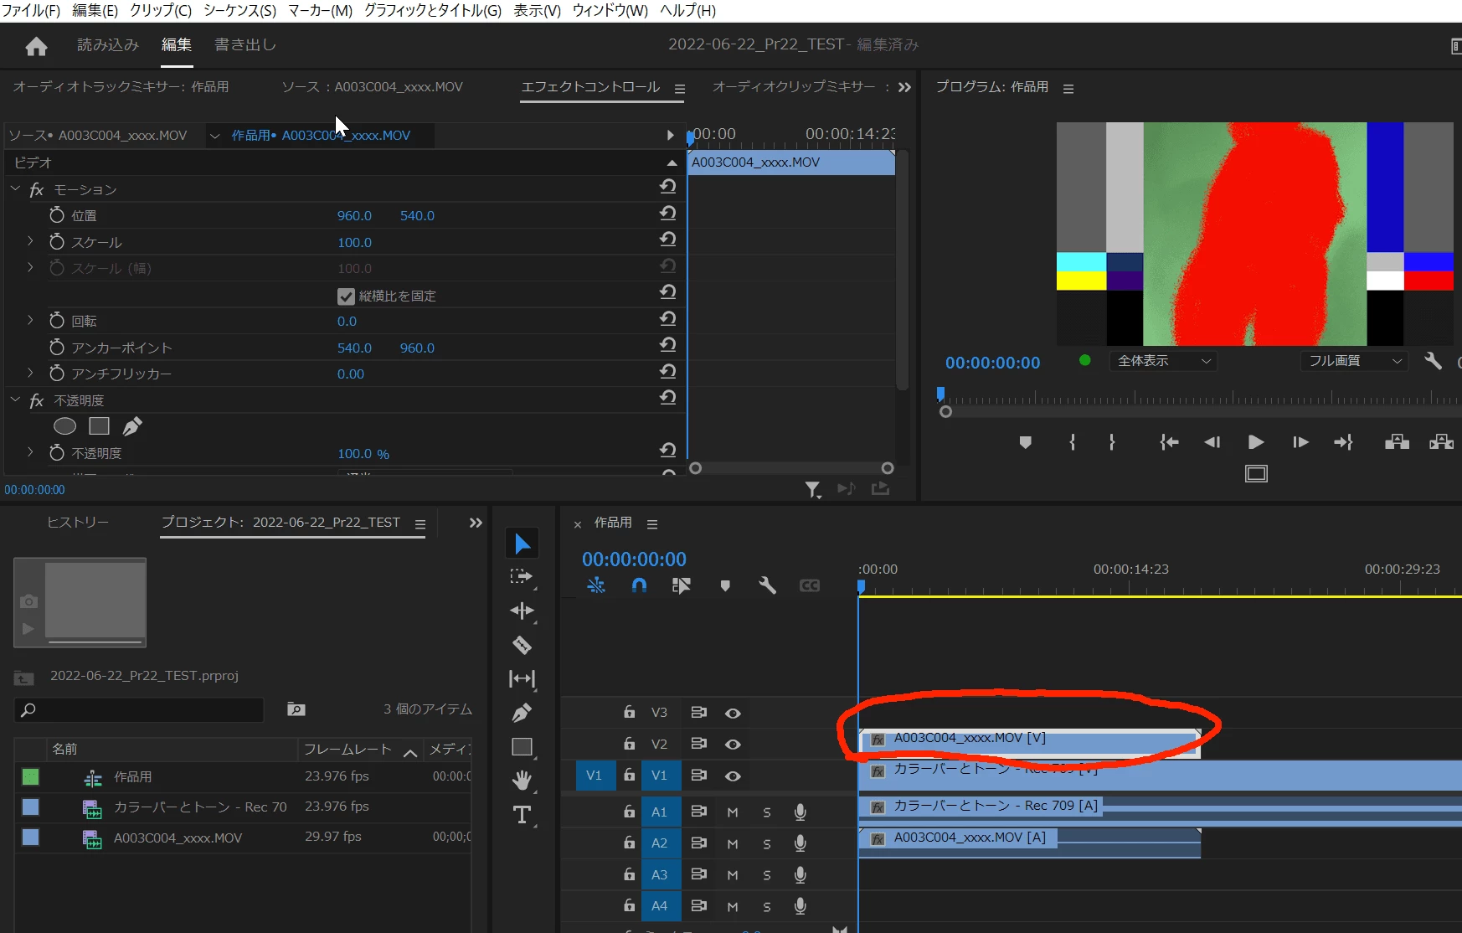Open the effect filter funnel icon
Image resolution: width=1462 pixels, height=933 pixels.
[x=812, y=489]
